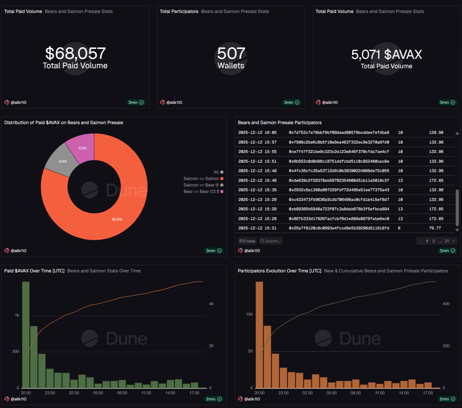Click the search magnifier icon in the participants table
Viewport: 462px width, 408px height.
[262, 241]
